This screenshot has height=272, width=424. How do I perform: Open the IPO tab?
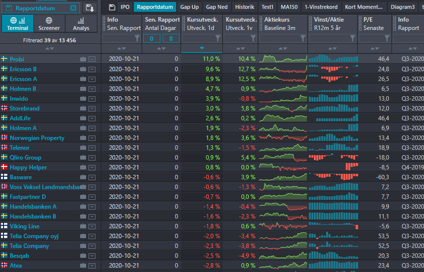[125, 7]
